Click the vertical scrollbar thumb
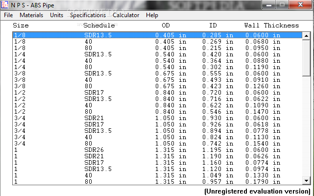 point(306,58)
